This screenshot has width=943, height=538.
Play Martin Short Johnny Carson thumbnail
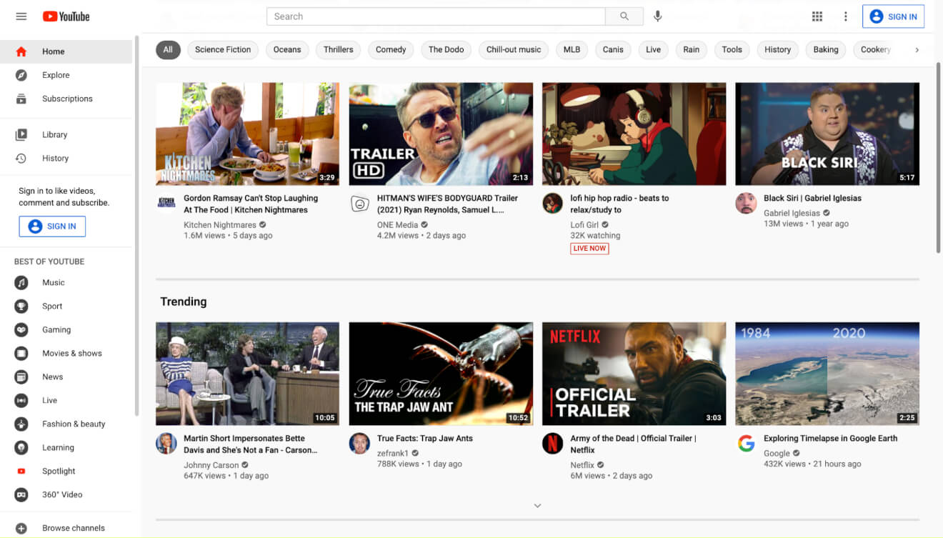coord(247,374)
